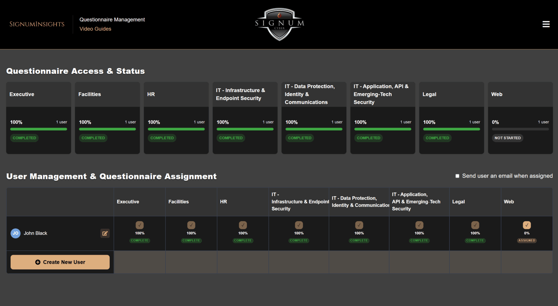Image resolution: width=558 pixels, height=306 pixels.
Task: Click COMPLETE badge in John Black's Legal cell
Action: (475, 240)
